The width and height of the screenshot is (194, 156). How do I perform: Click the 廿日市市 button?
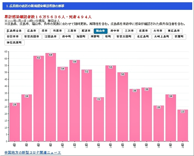pos(13,37)
